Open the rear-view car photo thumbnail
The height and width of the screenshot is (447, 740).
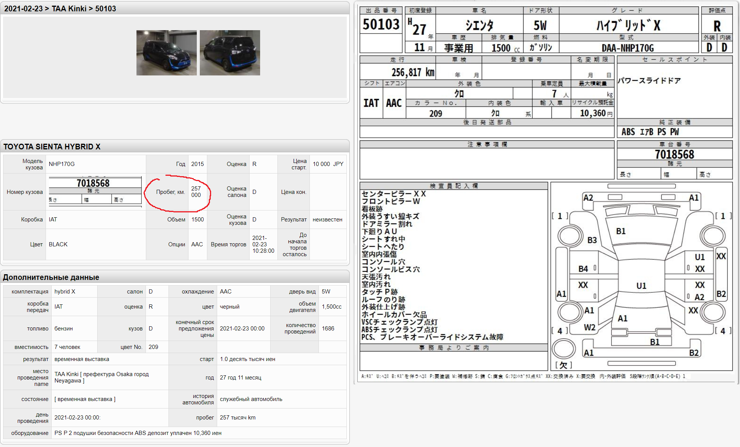(x=230, y=53)
